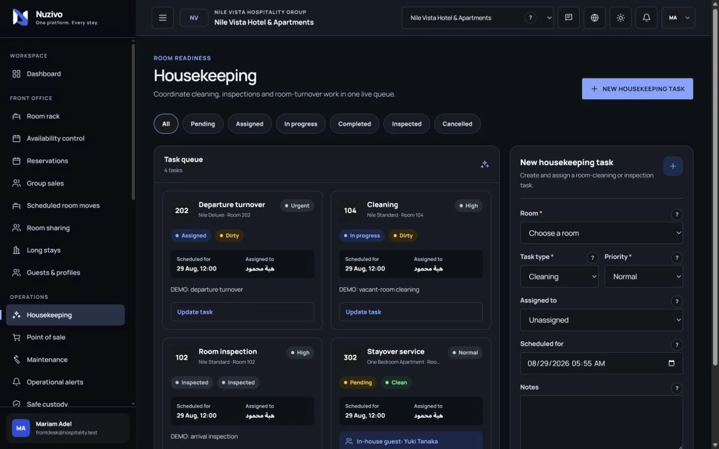
Task: Show Cancelled tasks filter
Action: point(457,123)
